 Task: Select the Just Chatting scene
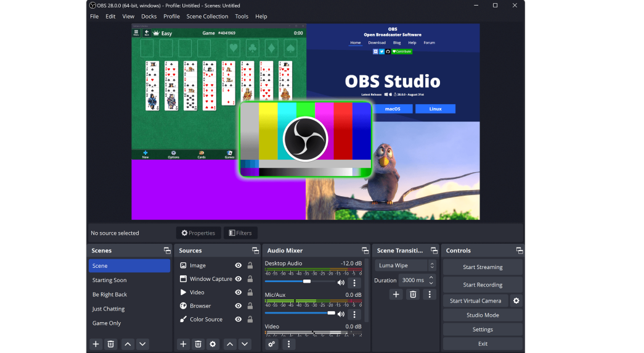click(129, 309)
